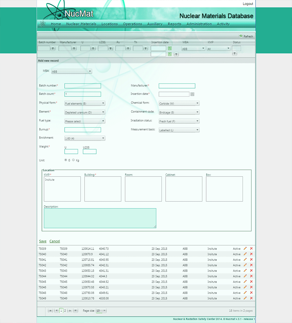Click the Status column filter icon
Screen dimensions: 292x323
click(x=234, y=54)
